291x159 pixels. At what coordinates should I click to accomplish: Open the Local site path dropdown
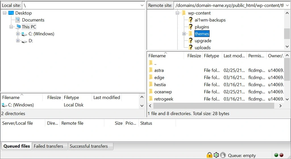coord(142,5)
